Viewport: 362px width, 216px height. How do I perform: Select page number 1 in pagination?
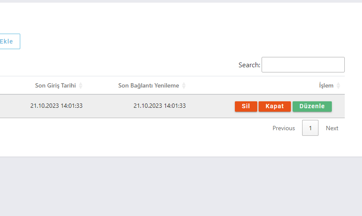tap(310, 128)
